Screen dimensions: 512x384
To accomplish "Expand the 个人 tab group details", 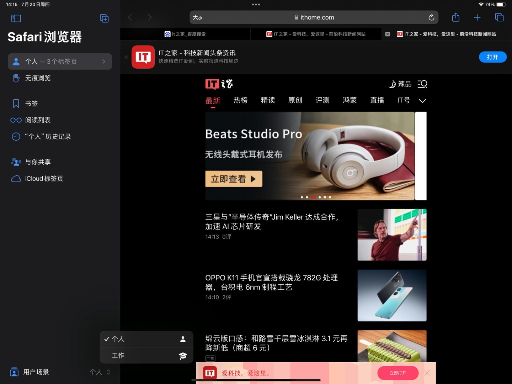I will click(x=103, y=61).
